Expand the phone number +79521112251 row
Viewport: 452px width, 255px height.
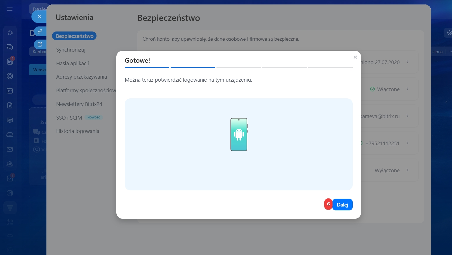(408, 143)
